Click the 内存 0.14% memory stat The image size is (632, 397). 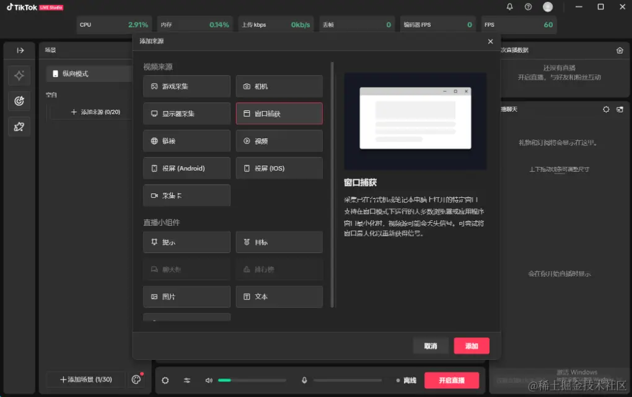point(195,25)
